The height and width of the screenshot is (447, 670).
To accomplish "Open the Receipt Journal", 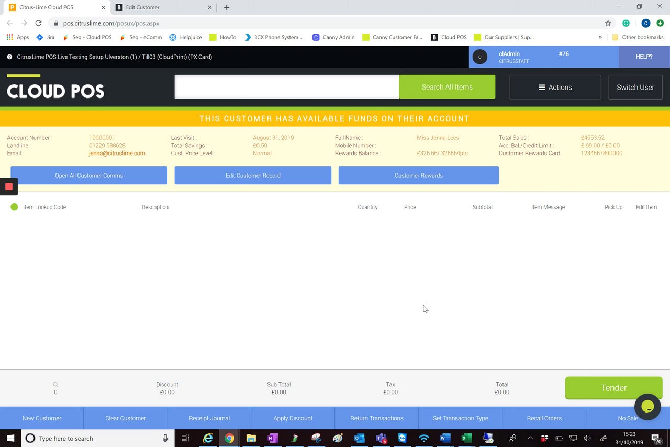I will pos(209,418).
